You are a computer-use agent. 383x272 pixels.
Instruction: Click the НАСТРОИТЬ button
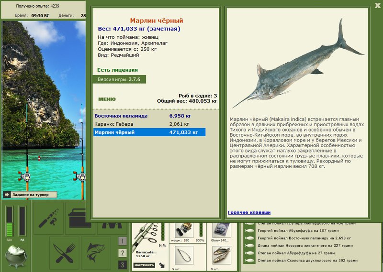(144, 265)
